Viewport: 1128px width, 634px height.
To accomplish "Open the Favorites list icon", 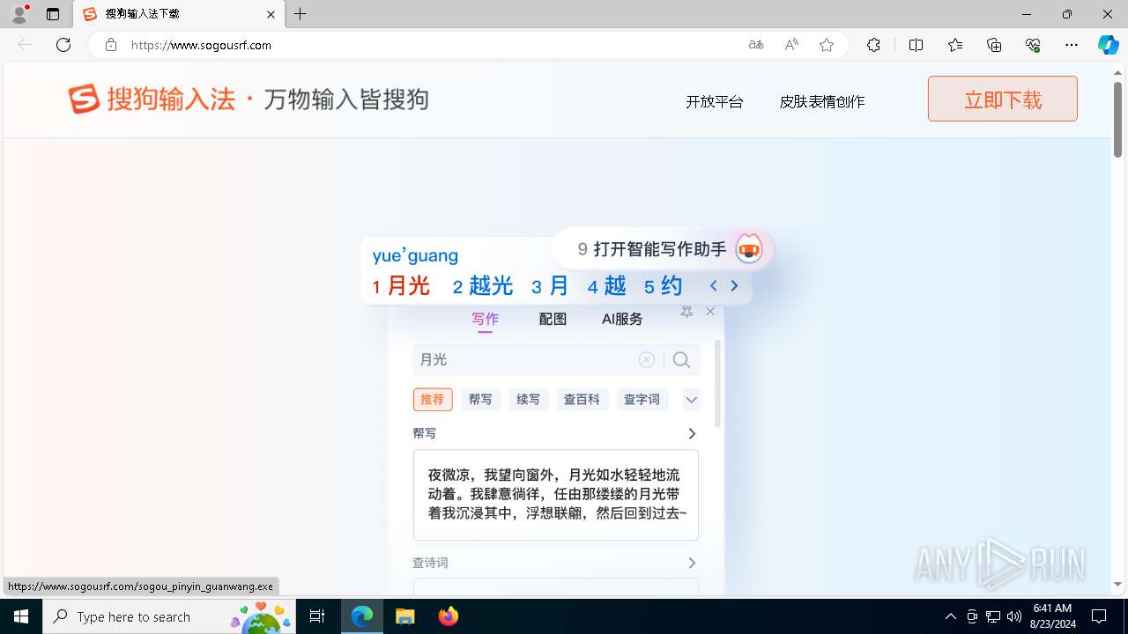I will [x=955, y=45].
